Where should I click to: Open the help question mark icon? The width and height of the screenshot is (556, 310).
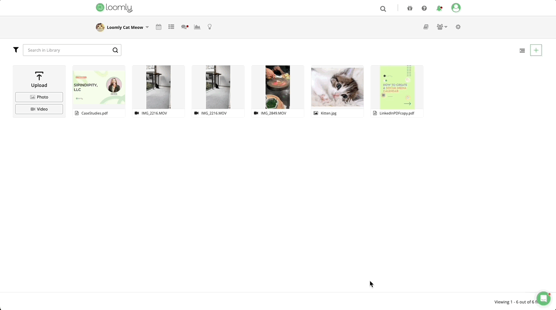(424, 8)
